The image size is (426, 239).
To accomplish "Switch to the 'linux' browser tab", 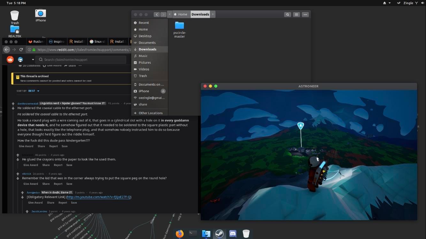I will pyautogui.click(x=97, y=41).
